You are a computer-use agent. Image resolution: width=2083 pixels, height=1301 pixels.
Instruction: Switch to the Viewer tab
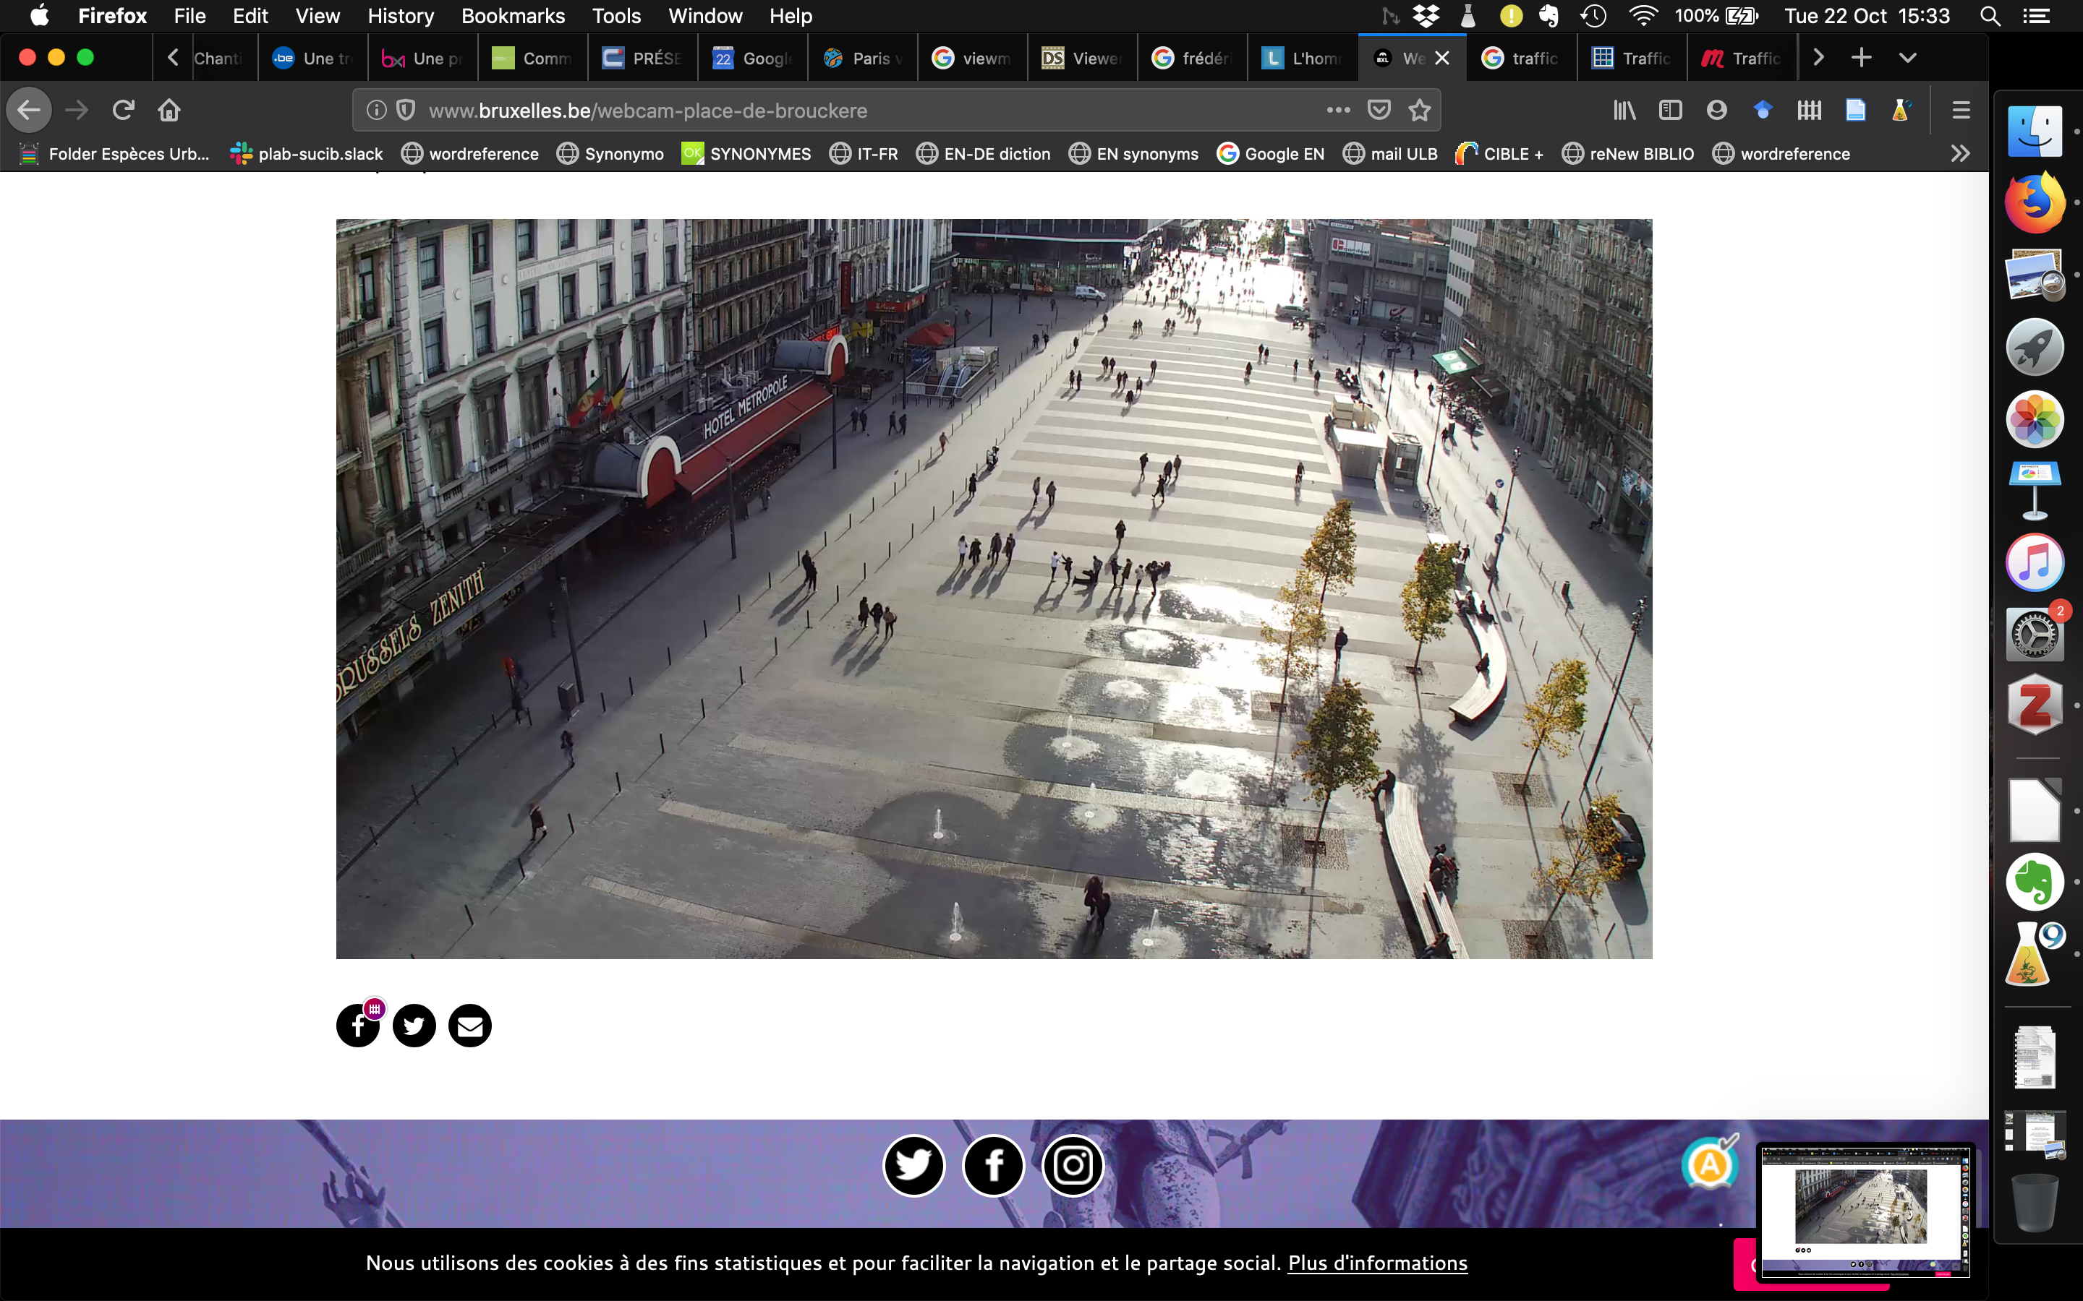(x=1082, y=58)
